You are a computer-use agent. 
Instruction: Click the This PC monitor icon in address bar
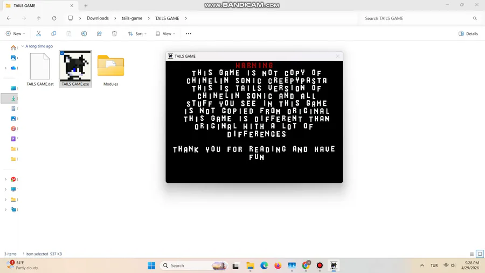click(71, 18)
